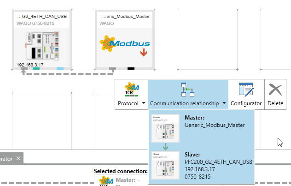
Task: Click the Modbus logo on master tile
Action: pos(125,43)
